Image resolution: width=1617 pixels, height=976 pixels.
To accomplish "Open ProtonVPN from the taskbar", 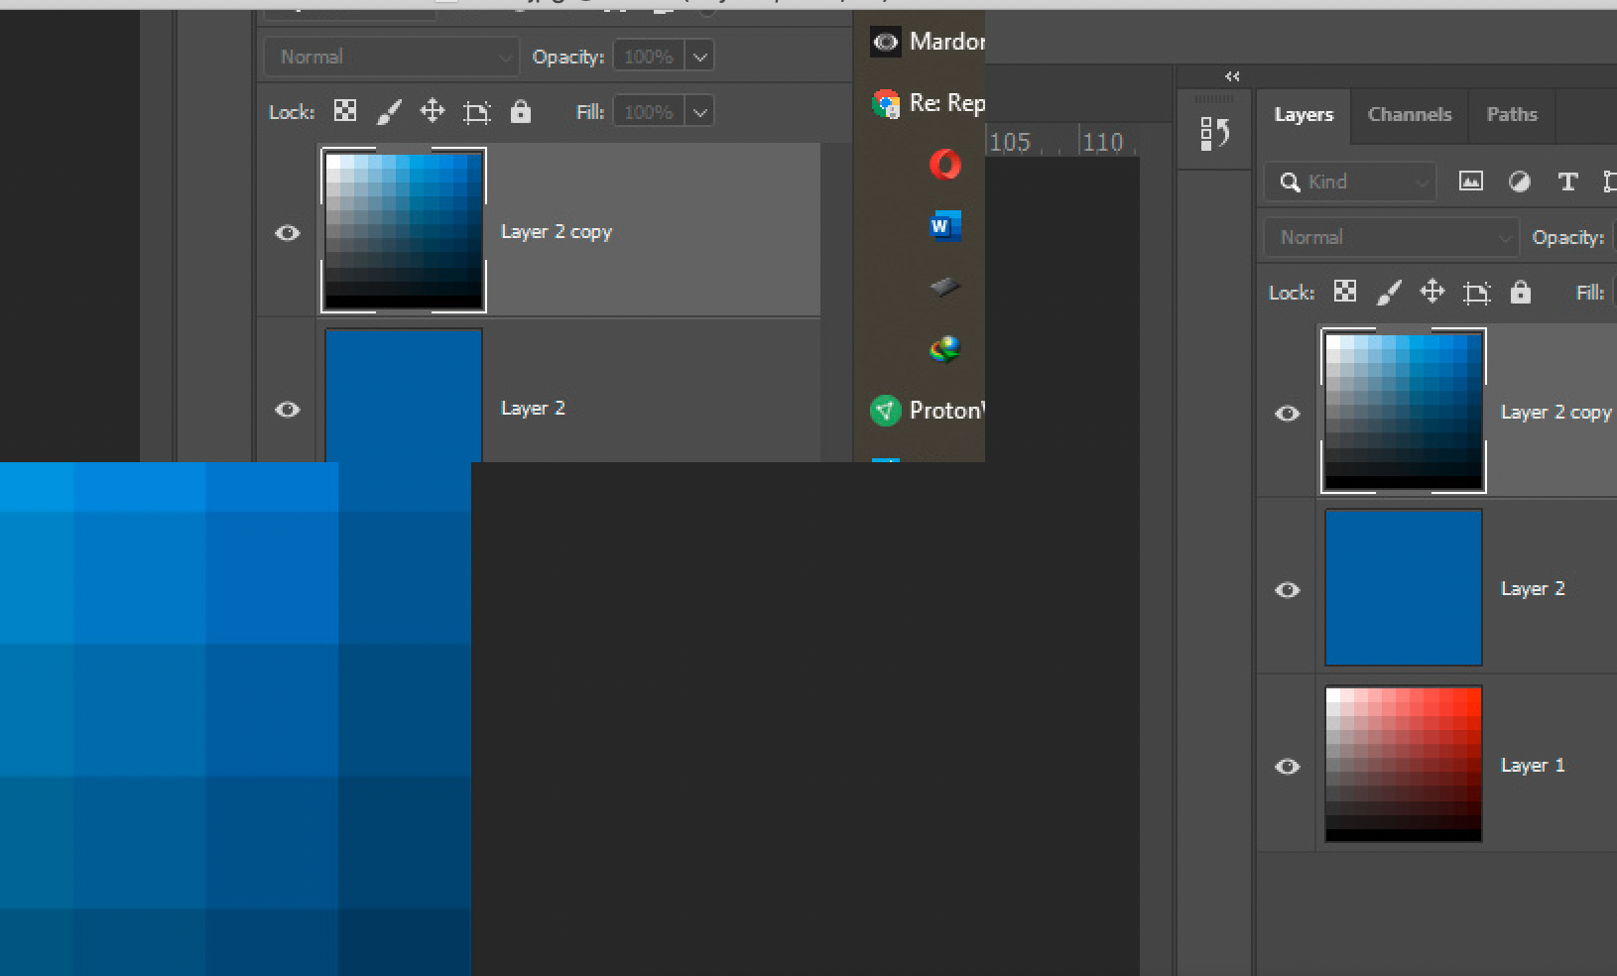I will click(884, 410).
